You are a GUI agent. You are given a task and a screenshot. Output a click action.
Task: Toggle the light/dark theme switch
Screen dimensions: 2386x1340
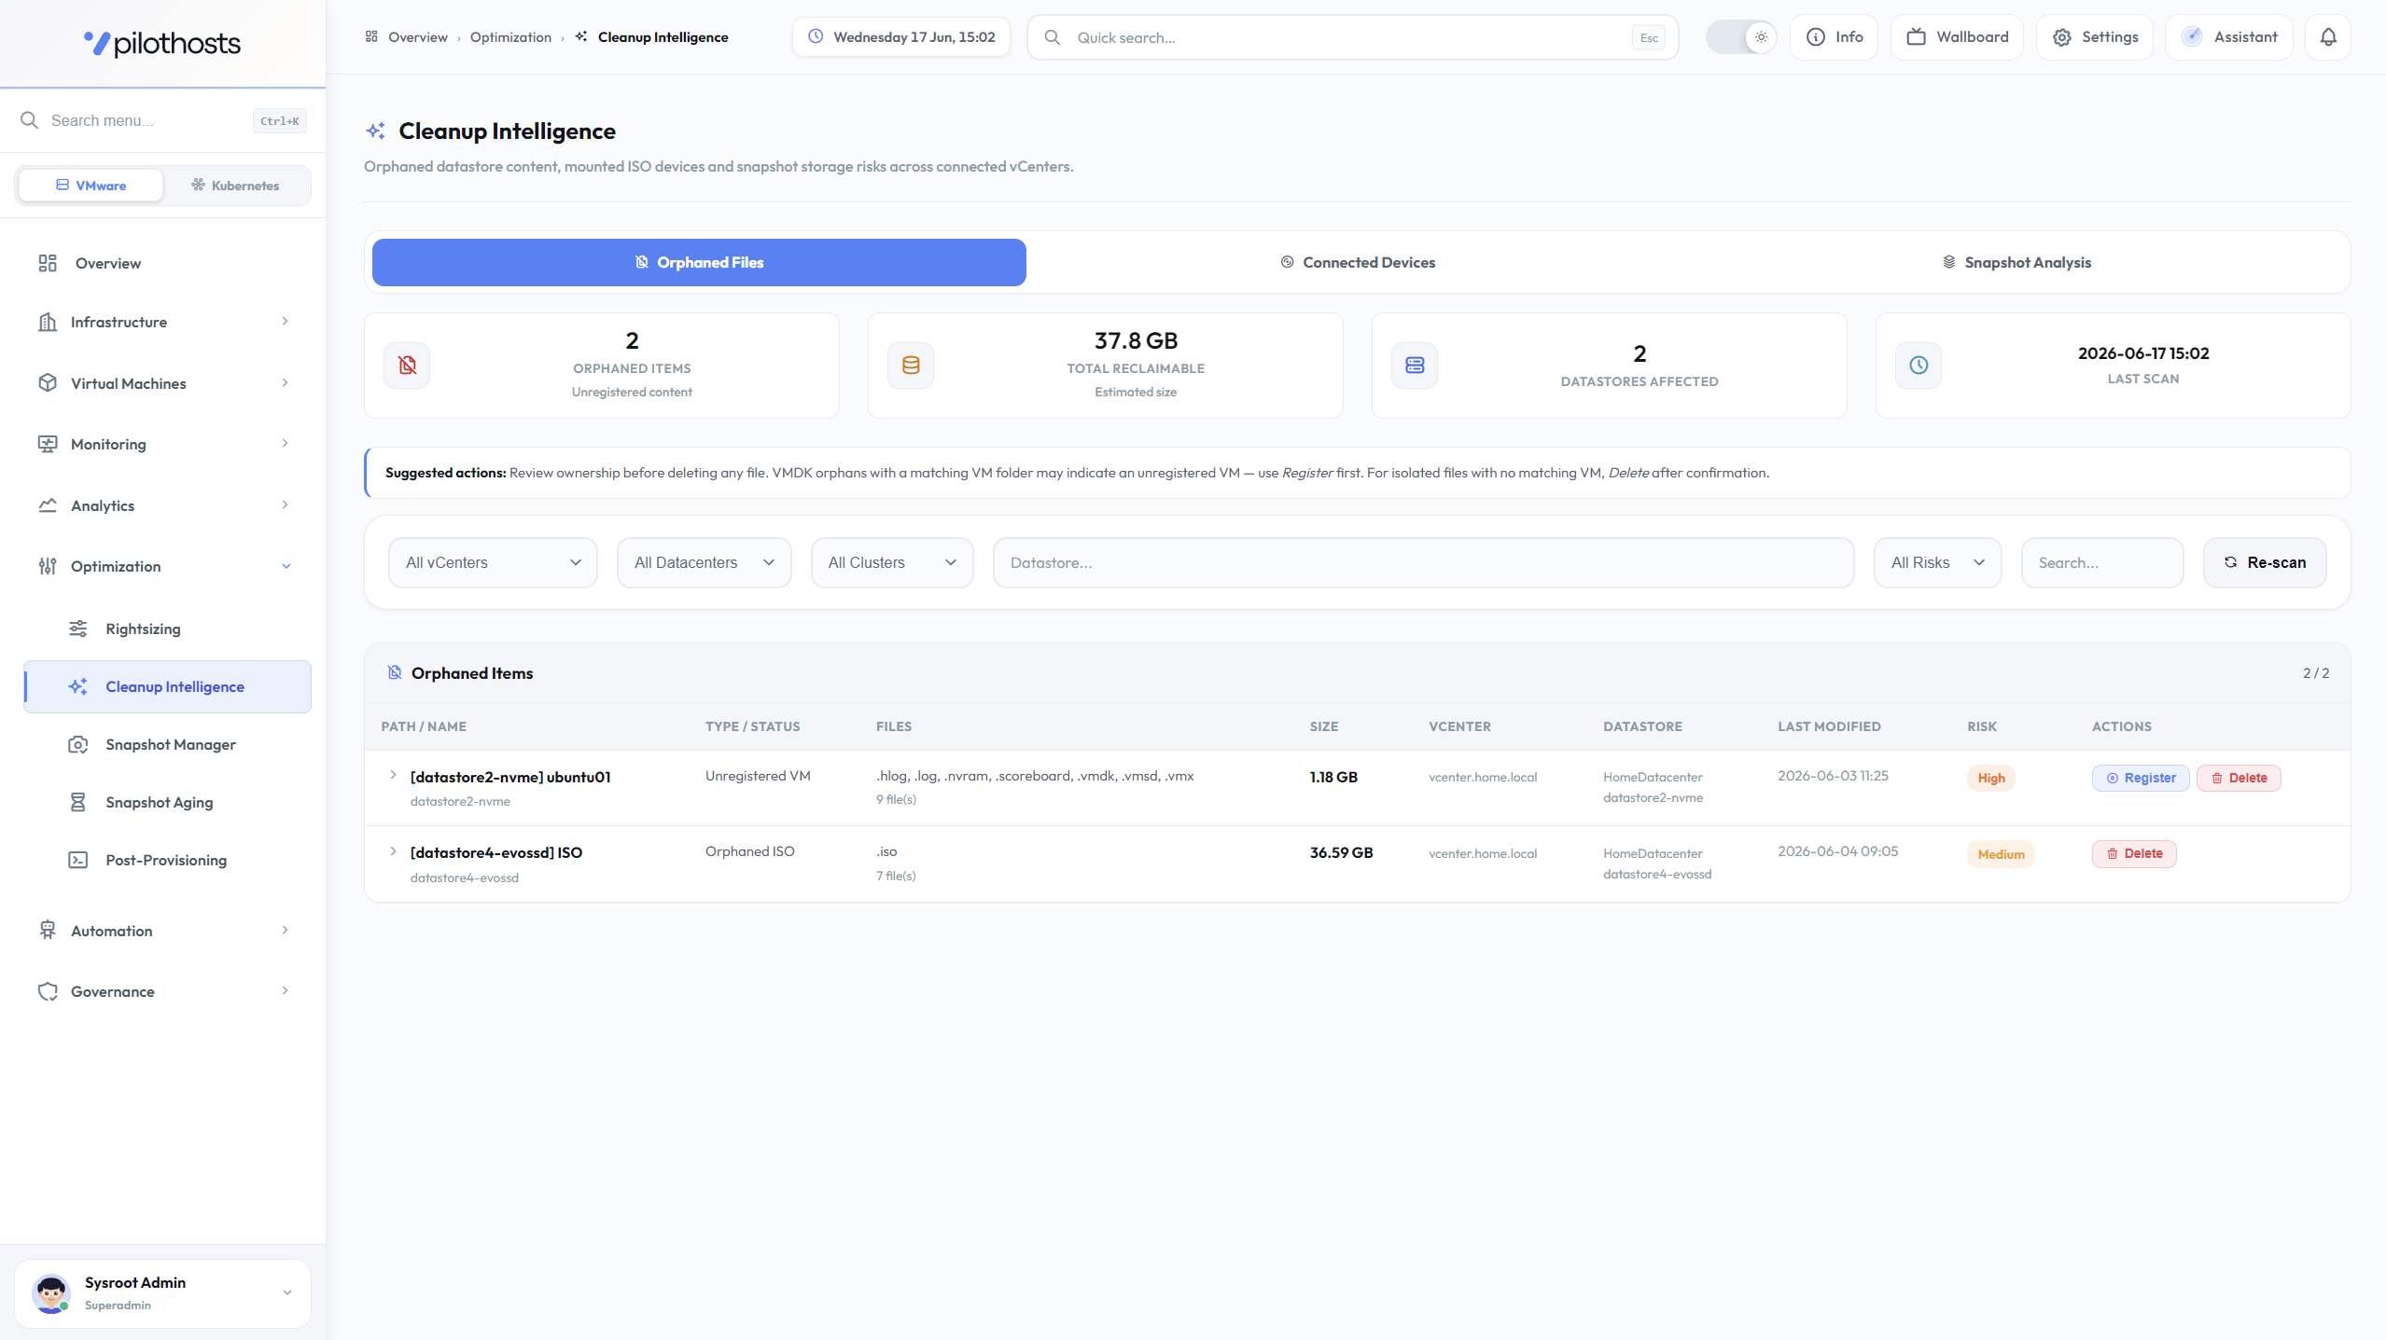pyautogui.click(x=1741, y=37)
